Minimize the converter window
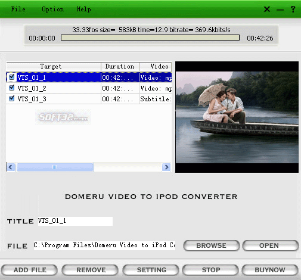The width and height of the screenshot is (301, 280). [280, 10]
